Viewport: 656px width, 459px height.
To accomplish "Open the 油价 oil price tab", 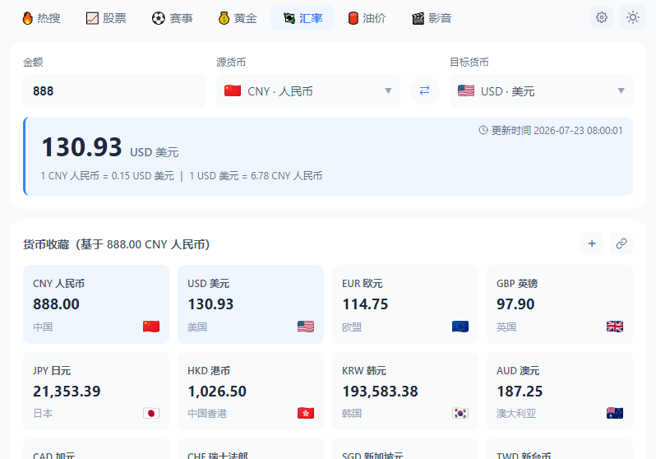I will [x=367, y=18].
